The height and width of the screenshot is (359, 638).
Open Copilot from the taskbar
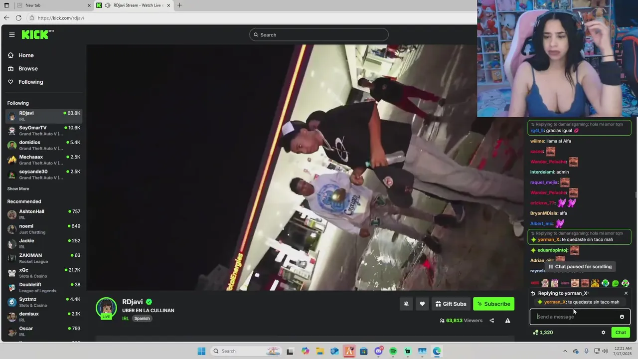pos(305,351)
